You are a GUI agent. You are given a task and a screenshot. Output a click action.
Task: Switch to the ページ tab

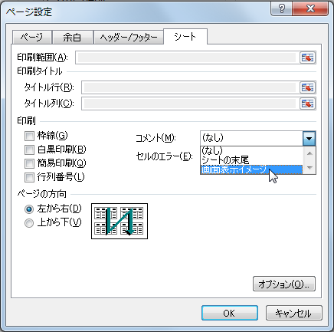coord(32,38)
